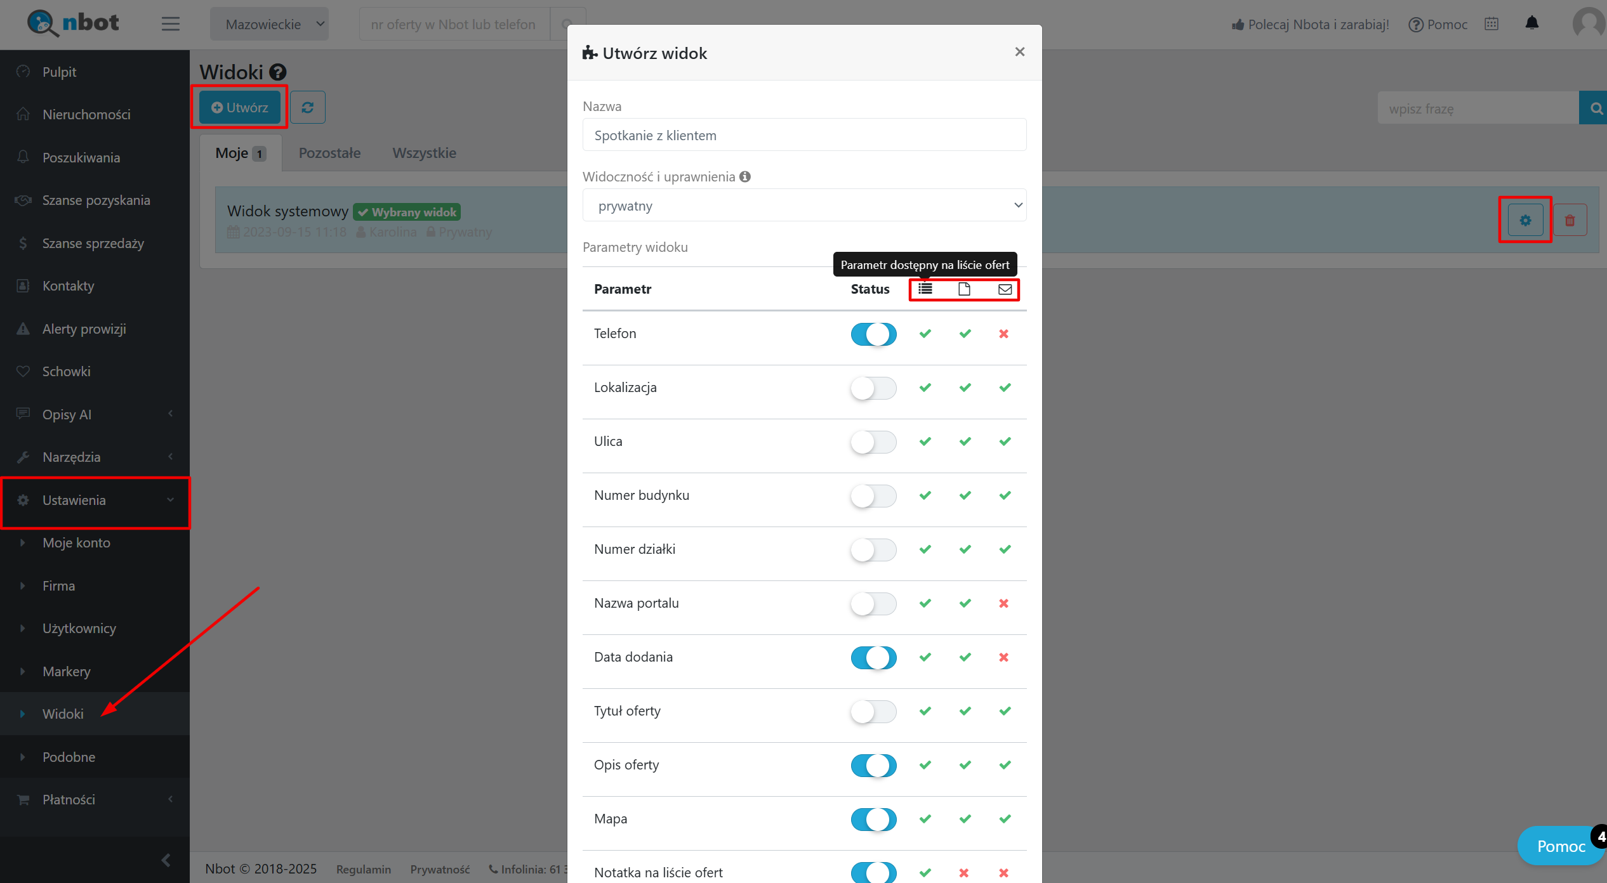Click the refresh views icon button
Image resolution: width=1607 pixels, height=883 pixels.
coord(308,108)
